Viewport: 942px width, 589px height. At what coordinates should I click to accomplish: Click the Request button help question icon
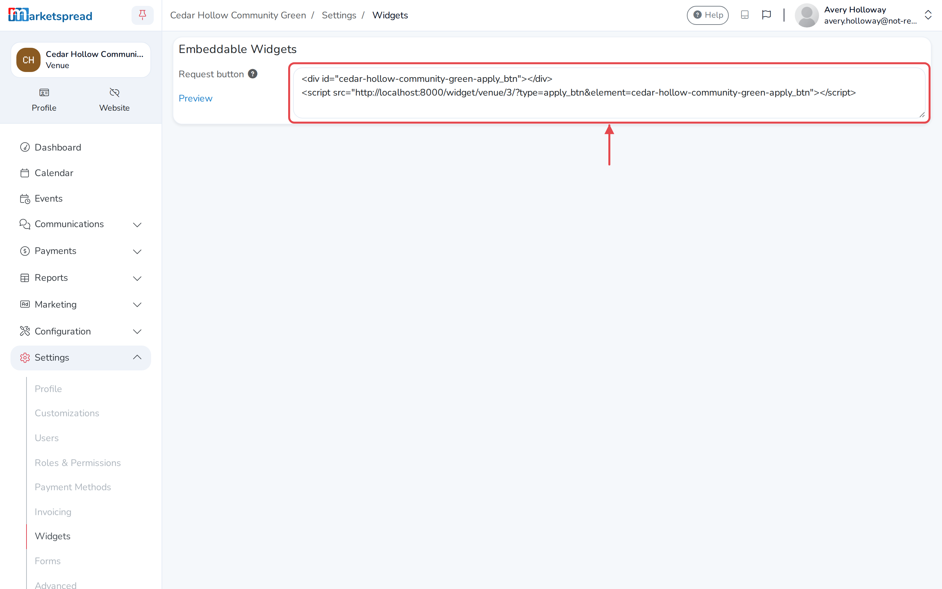(x=253, y=74)
